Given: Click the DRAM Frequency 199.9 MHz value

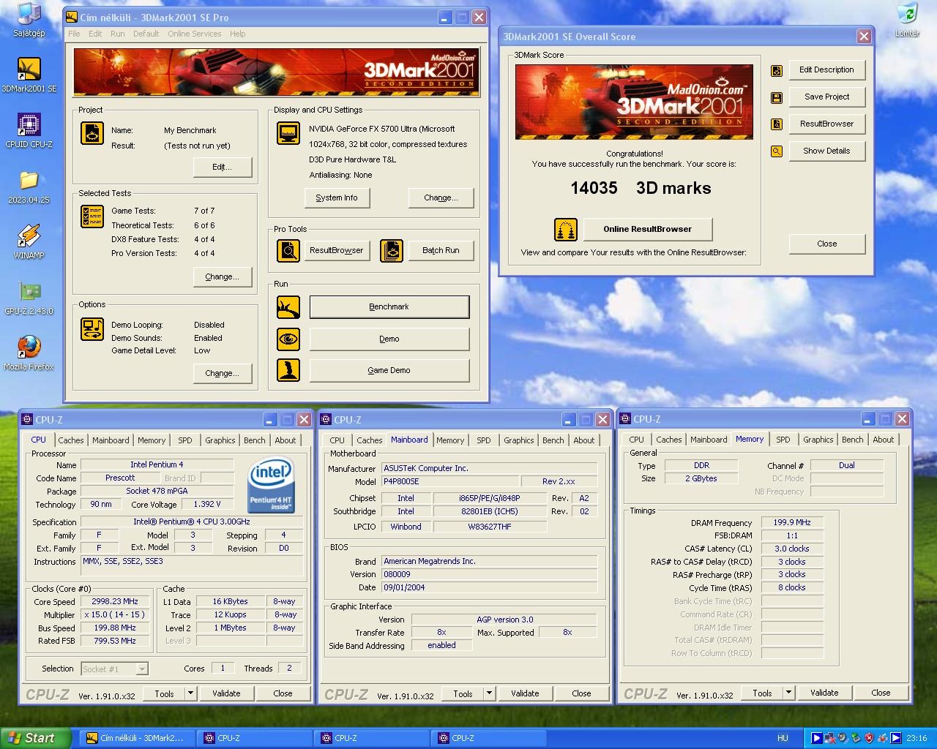Looking at the screenshot, I should (792, 522).
